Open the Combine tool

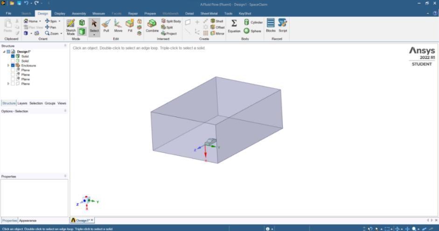[x=152, y=26]
